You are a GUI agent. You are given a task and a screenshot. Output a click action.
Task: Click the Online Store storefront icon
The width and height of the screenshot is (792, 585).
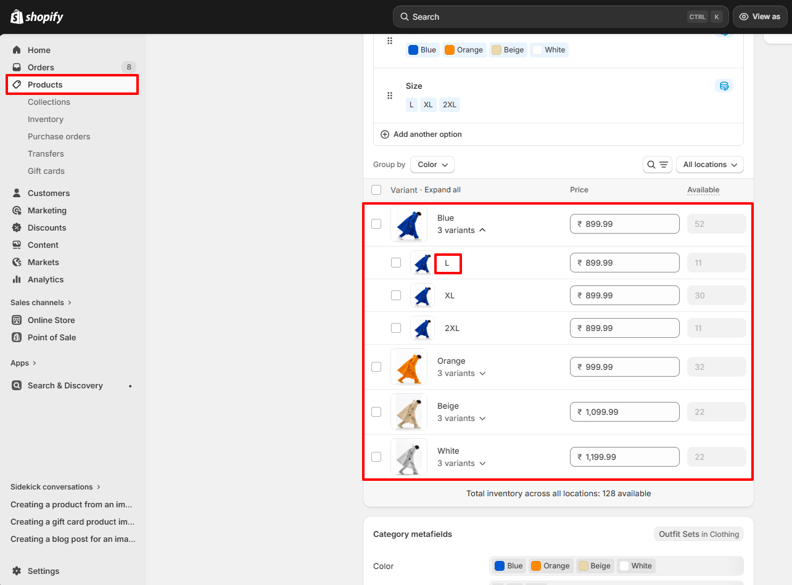coord(17,320)
